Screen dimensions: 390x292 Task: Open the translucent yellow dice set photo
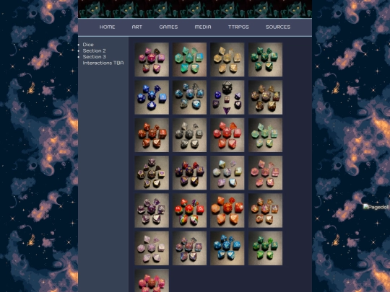pyautogui.click(x=227, y=60)
